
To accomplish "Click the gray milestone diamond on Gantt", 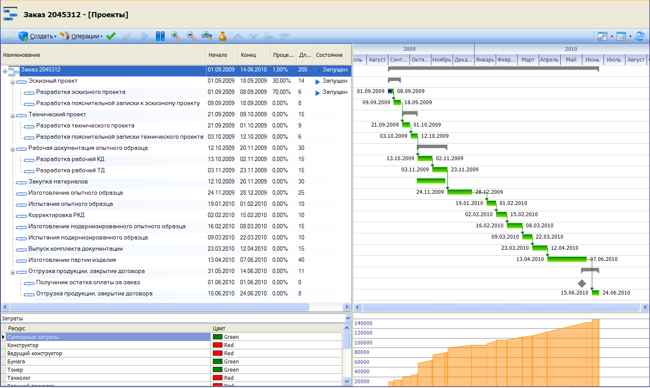I will click(x=582, y=283).
